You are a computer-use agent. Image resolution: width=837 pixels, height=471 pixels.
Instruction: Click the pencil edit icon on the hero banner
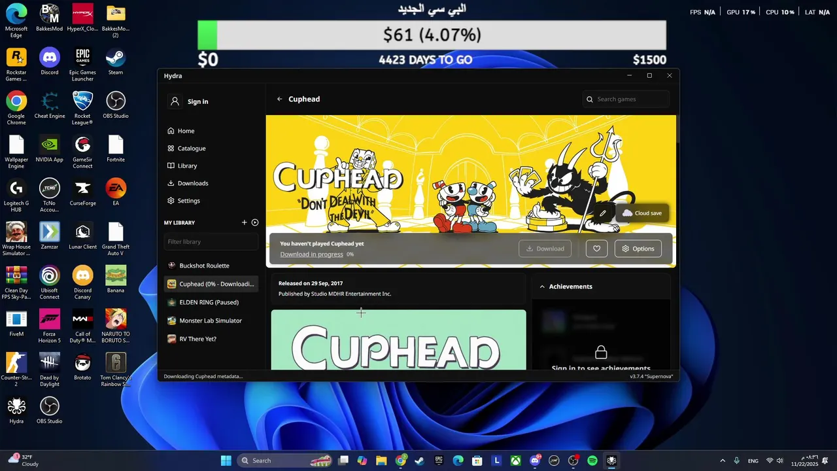(x=603, y=213)
